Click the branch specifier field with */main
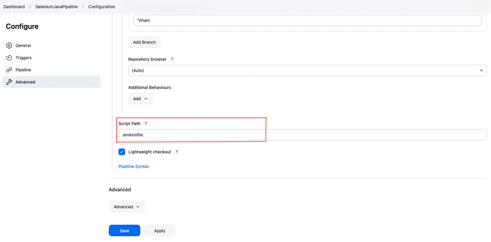The image size is (491, 242). pyautogui.click(x=308, y=20)
